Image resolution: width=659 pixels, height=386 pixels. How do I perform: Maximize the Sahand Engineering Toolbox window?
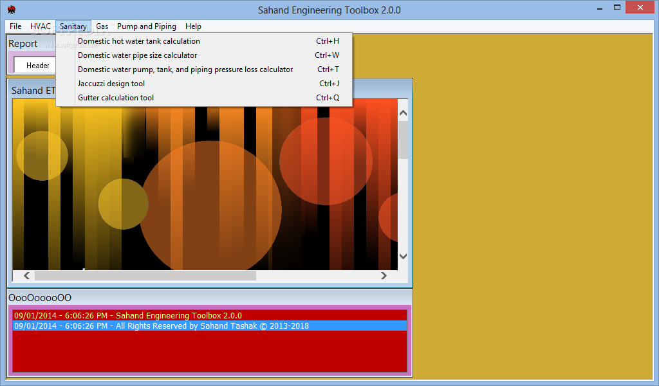click(x=617, y=8)
